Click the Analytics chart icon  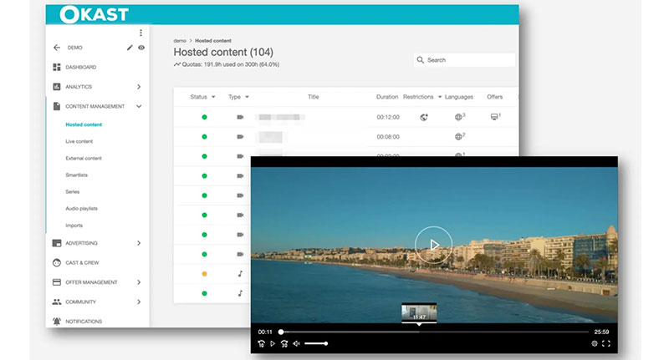point(57,87)
